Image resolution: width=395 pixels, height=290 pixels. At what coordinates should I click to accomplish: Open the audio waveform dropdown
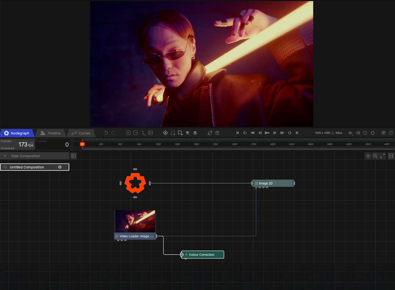(x=350, y=133)
